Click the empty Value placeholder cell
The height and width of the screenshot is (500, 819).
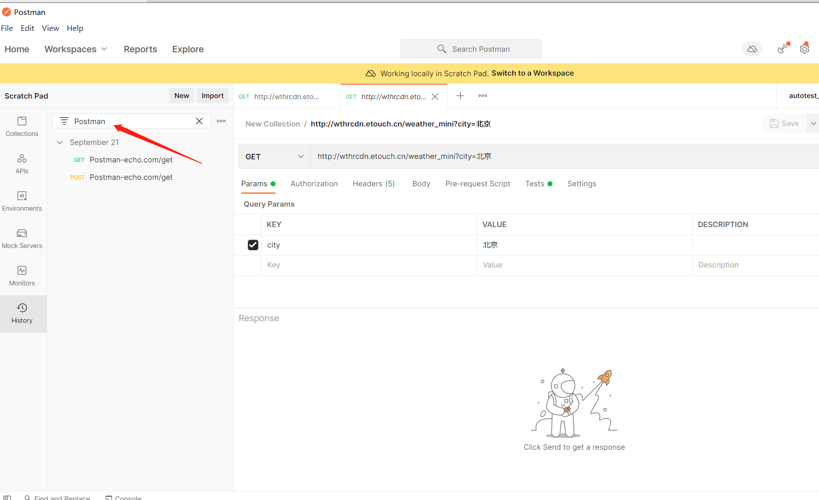[x=584, y=265]
